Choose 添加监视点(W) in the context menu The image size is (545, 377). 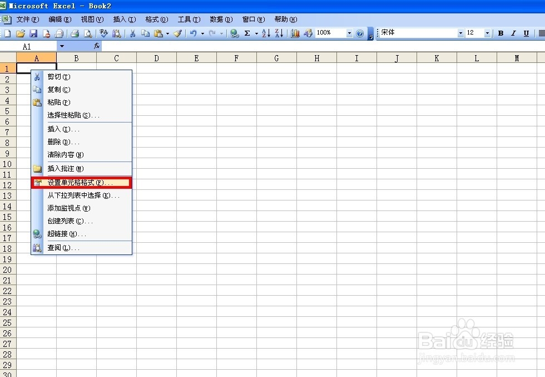pyautogui.click(x=82, y=208)
